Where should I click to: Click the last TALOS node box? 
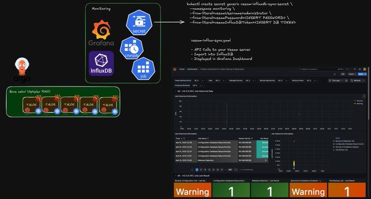[x=108, y=105]
